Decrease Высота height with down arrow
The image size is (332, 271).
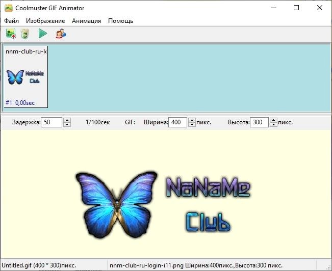click(x=273, y=124)
